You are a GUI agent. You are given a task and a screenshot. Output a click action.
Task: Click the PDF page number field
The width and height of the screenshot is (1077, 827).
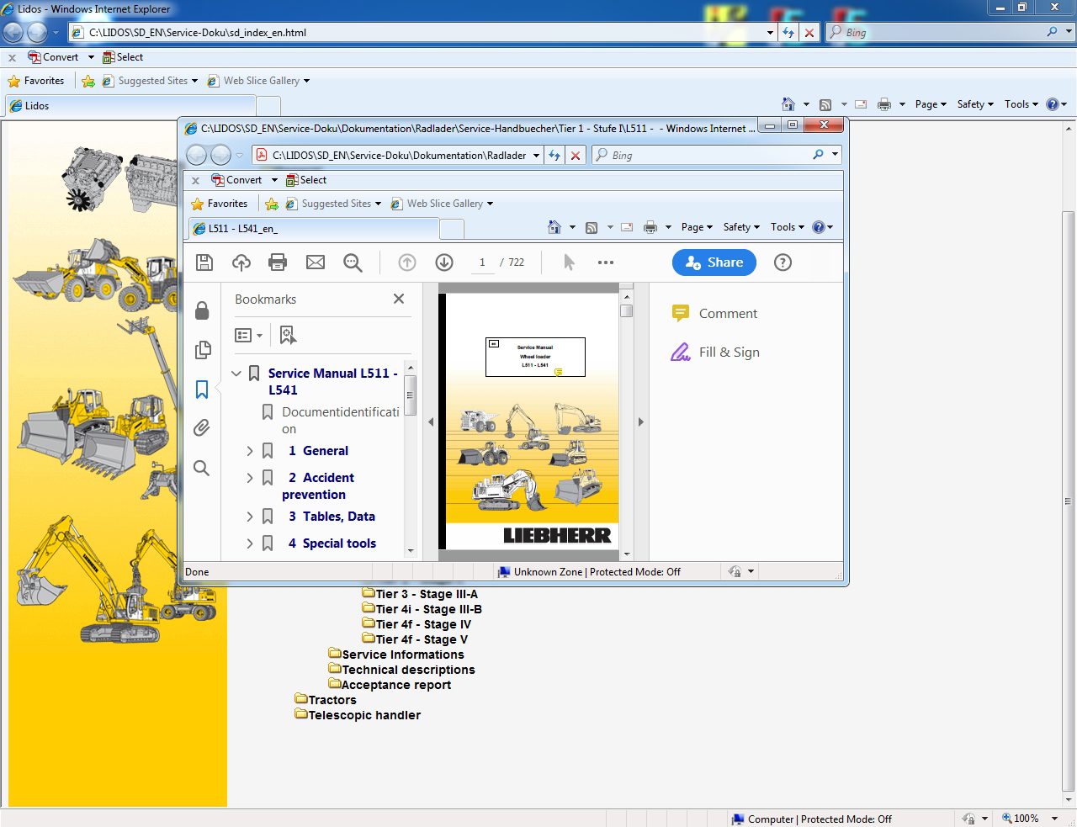pos(482,262)
